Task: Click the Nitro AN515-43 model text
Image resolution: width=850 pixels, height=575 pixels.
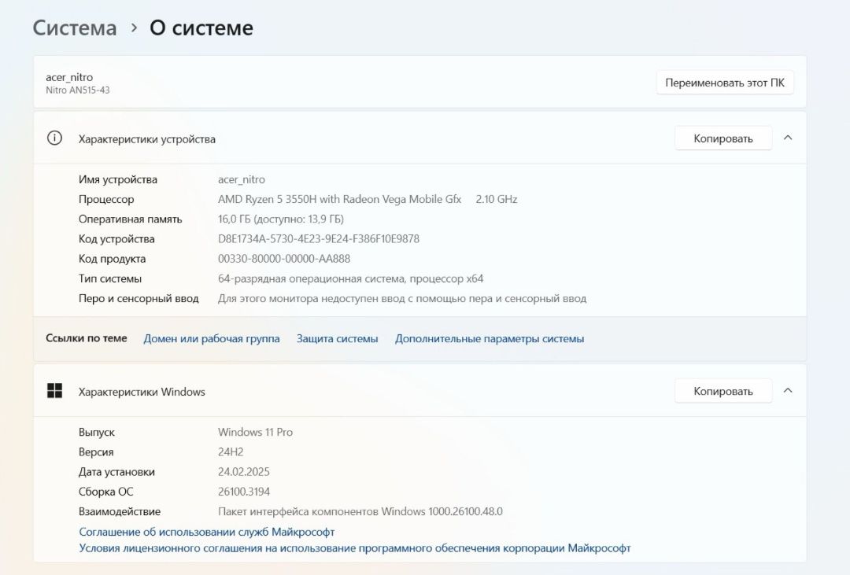Action: tap(77, 90)
